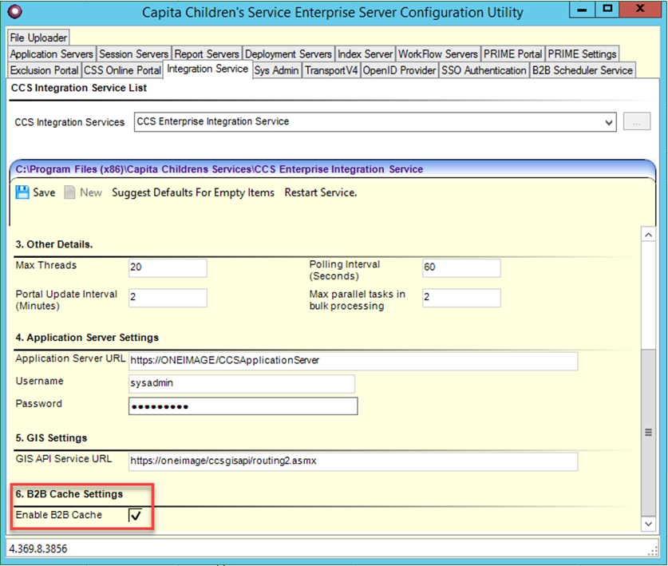
Task: Open the Deployment Servers tab
Action: pyautogui.click(x=288, y=54)
